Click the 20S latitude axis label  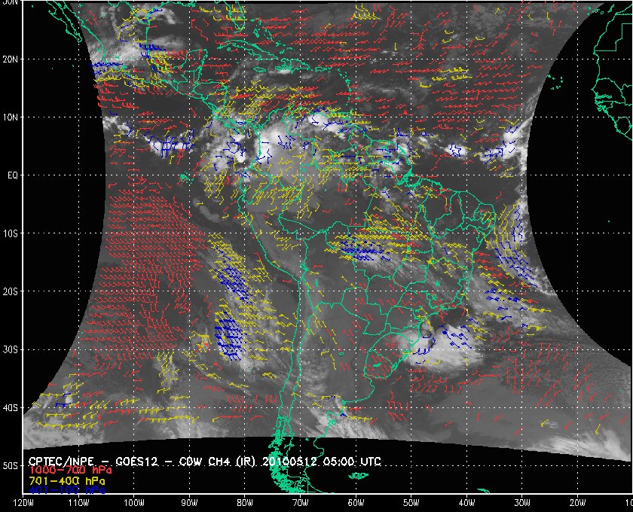coord(11,291)
